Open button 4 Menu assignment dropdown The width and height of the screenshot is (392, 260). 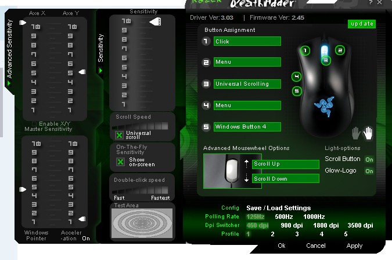(x=247, y=105)
